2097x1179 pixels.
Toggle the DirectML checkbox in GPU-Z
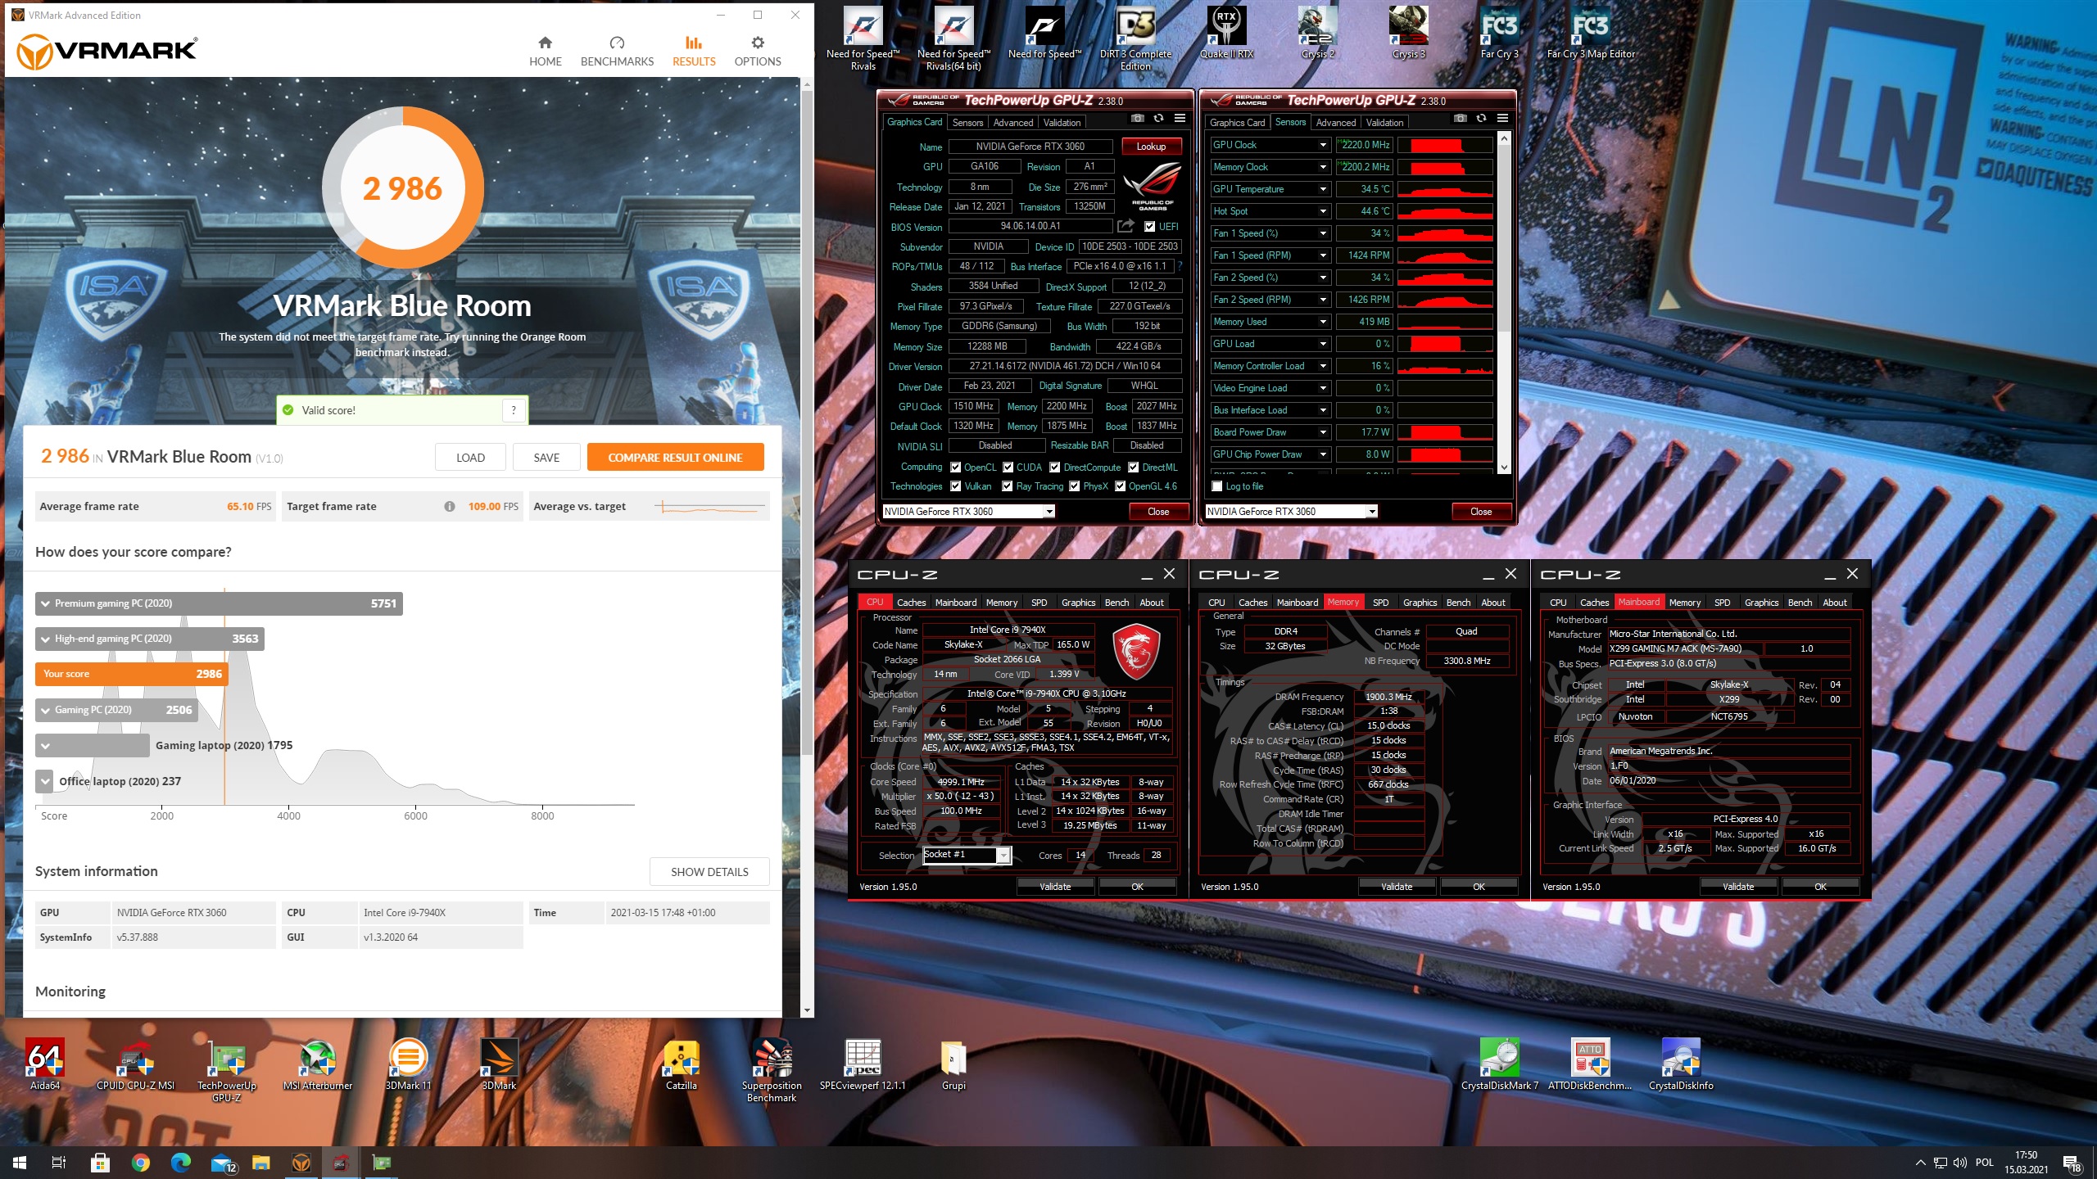[1134, 468]
